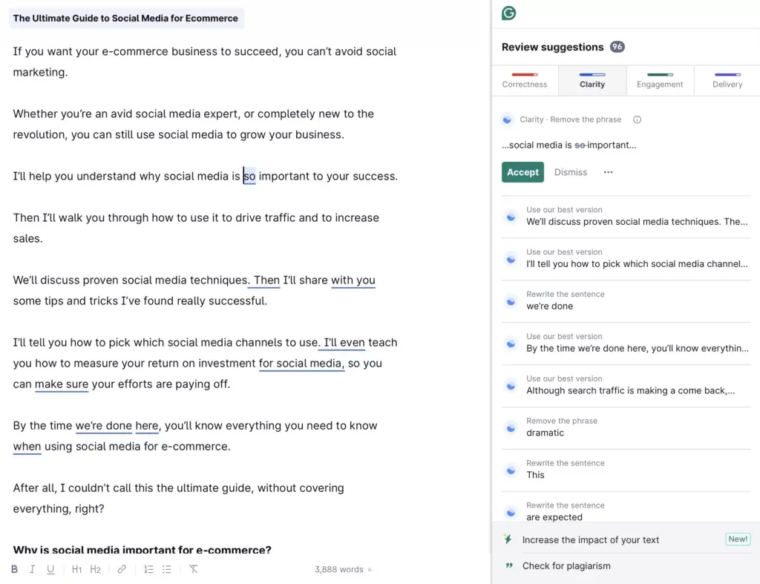The width and height of the screenshot is (760, 584).
Task: Dismiss the current suggestion
Action: (571, 172)
